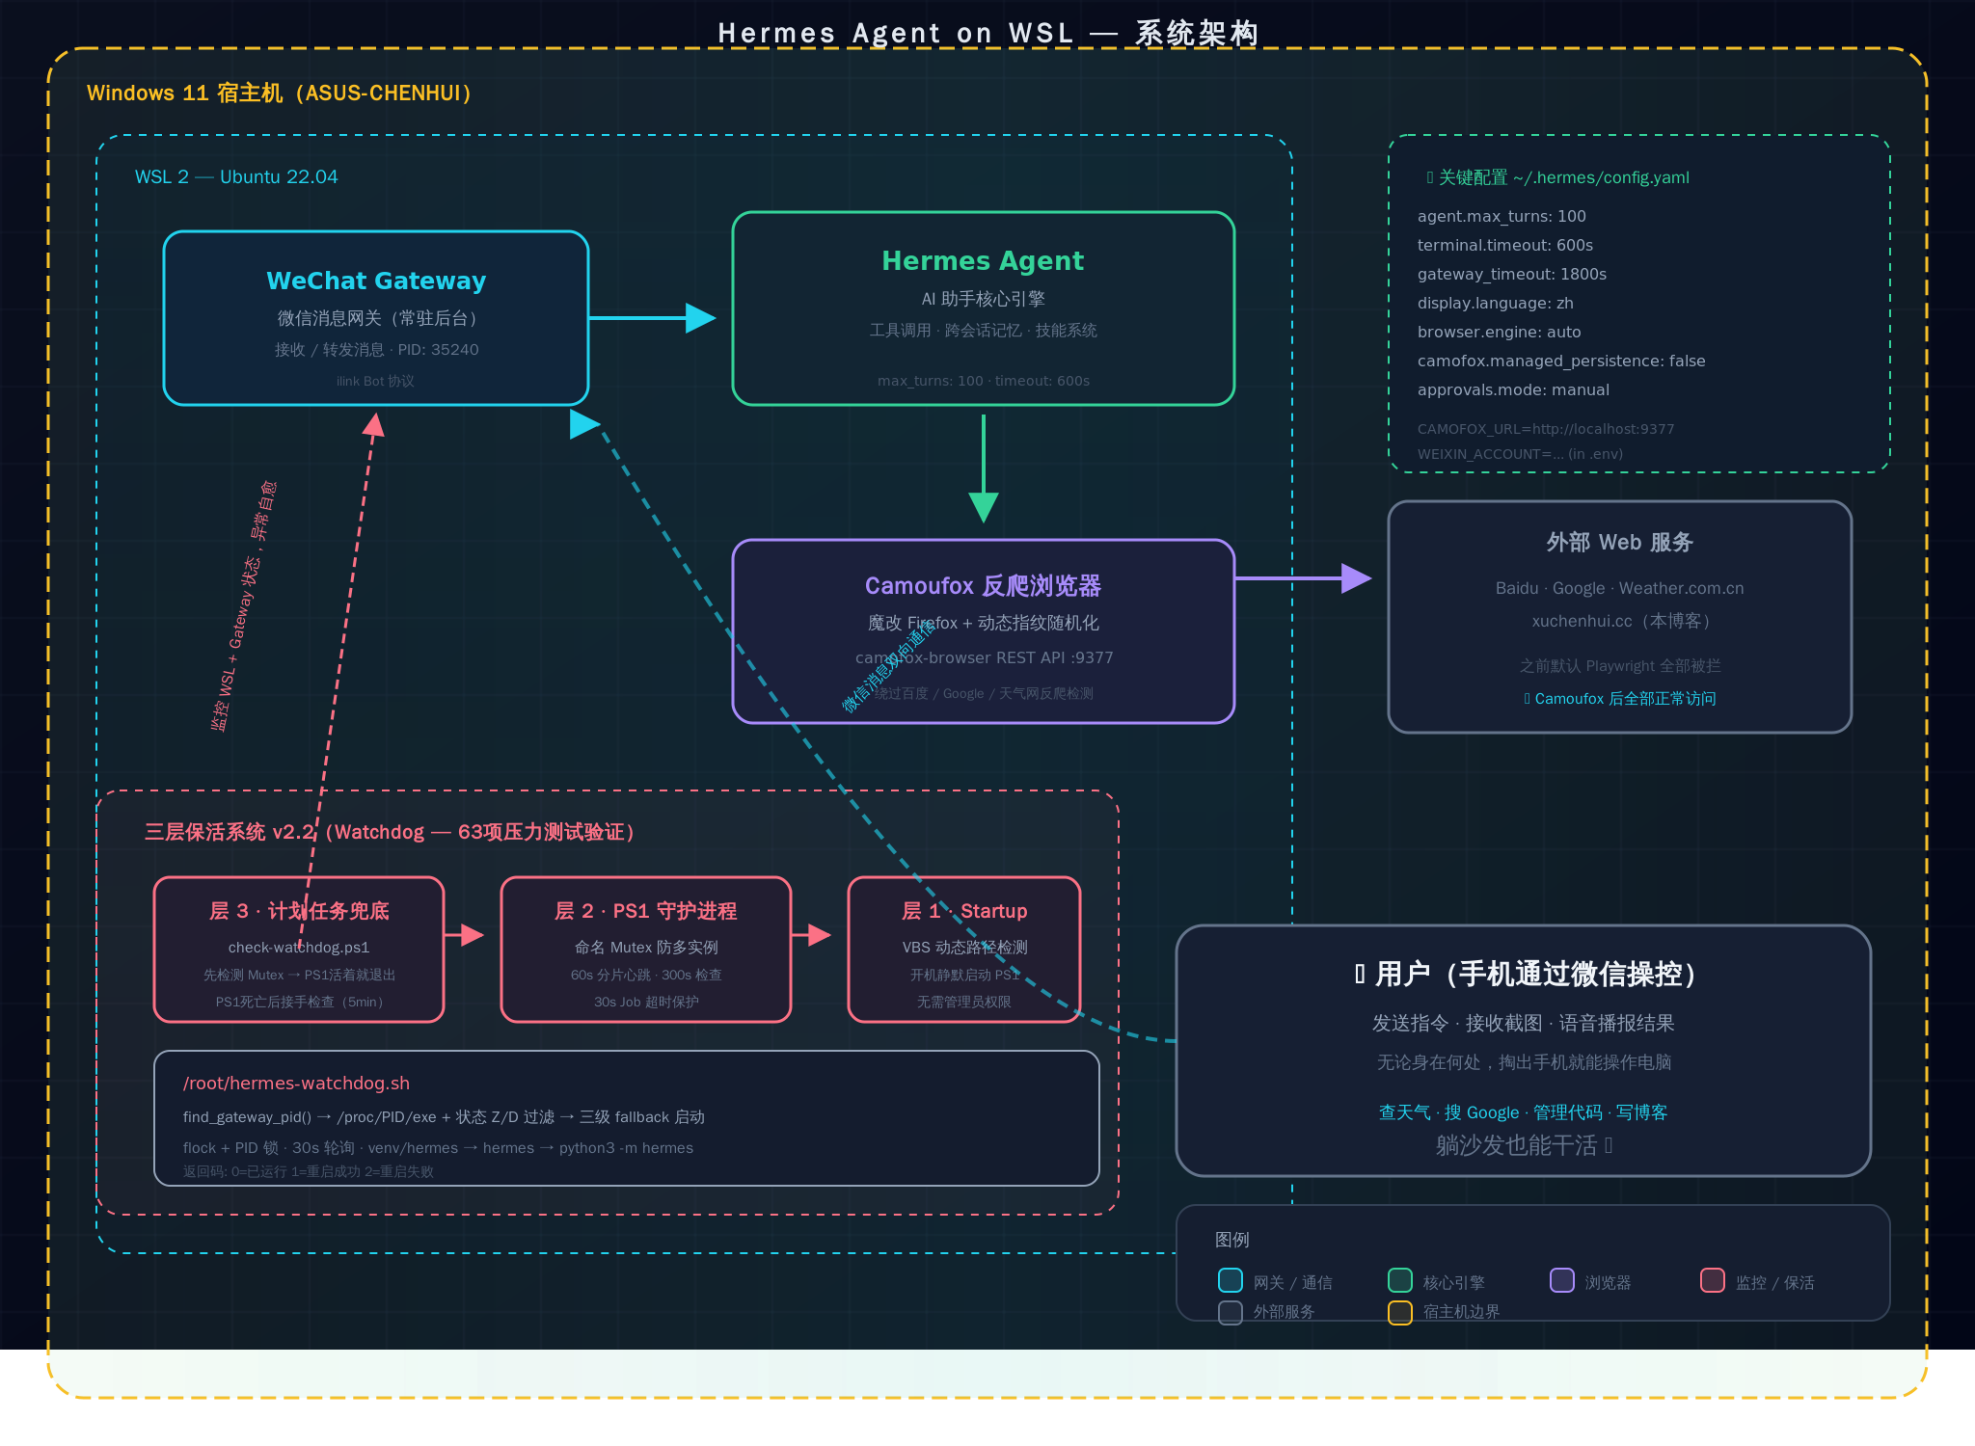Click '/root/hermes-watchdog.sh' path
The image size is (1975, 1446).
[296, 1084]
